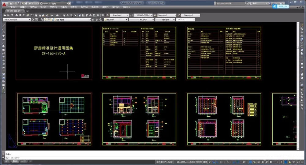Toggle the 图纸 paper/model space button
The height and width of the screenshot is (165, 306).
pos(205,161)
